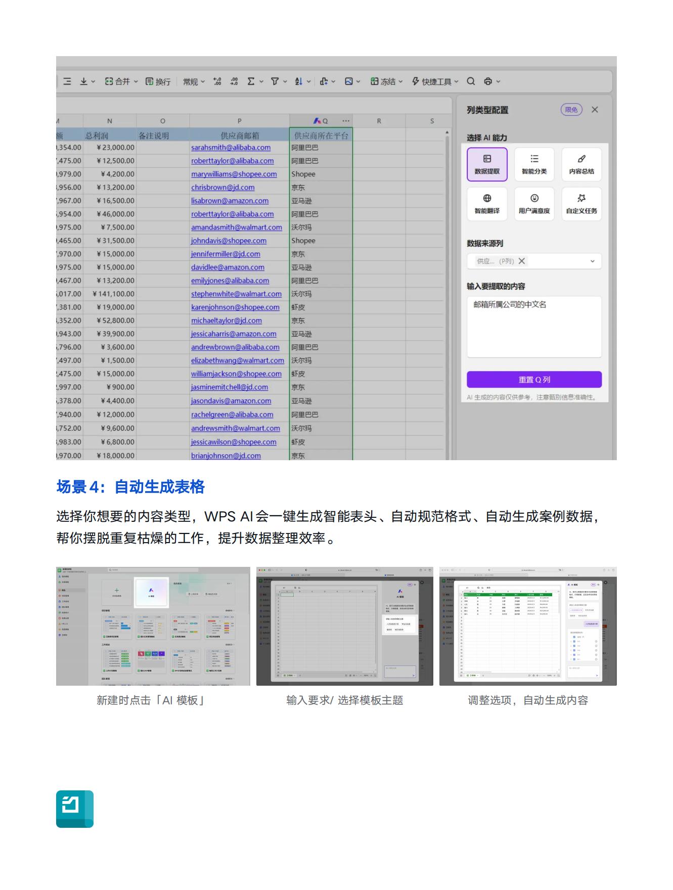The height and width of the screenshot is (890, 673).
Task: Click the horizontal align icon in toolbar
Action: click(67, 81)
